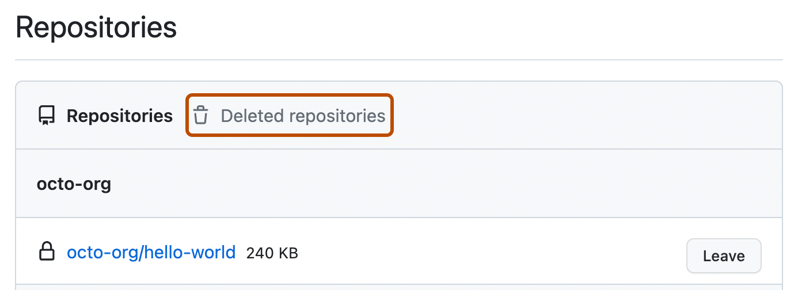
Task: Open the Deleted repositories label text
Action: point(303,116)
